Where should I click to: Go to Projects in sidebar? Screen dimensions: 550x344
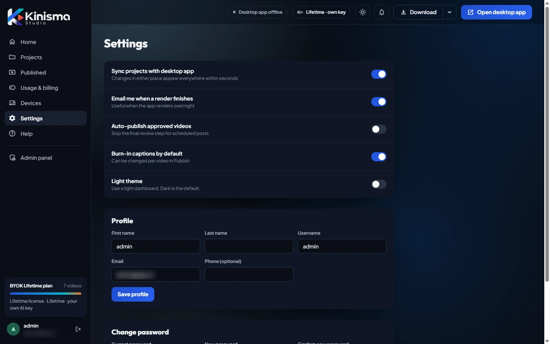(x=45, y=57)
